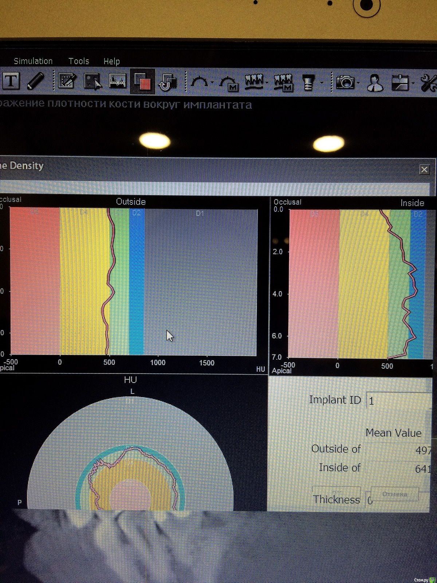
Task: Open the Simulation menu
Action: coord(33,61)
